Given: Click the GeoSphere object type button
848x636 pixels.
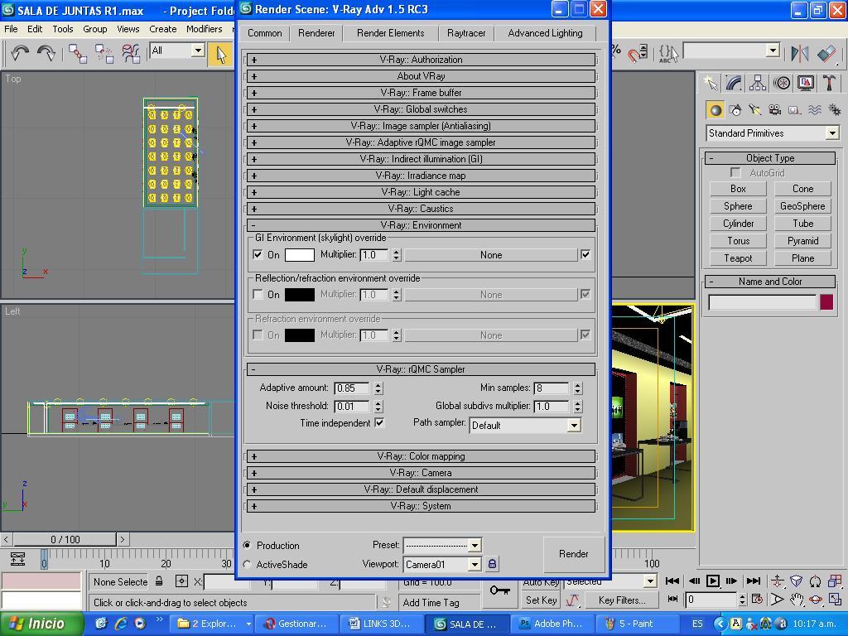Looking at the screenshot, I should click(802, 206).
